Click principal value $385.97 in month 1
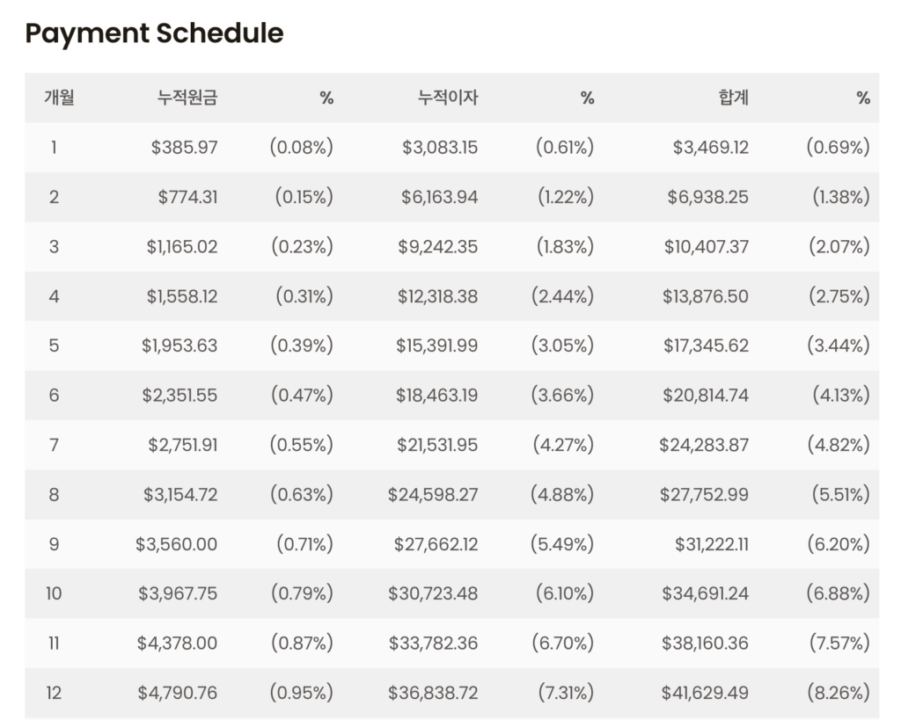The height and width of the screenshot is (720, 901). click(185, 148)
